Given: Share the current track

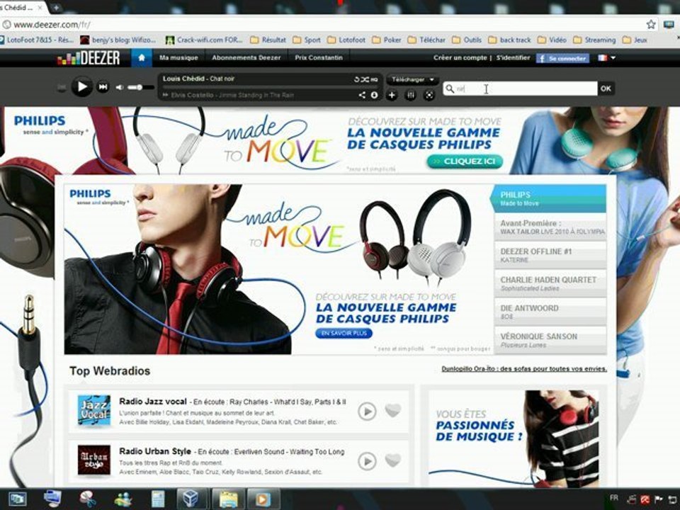Looking at the screenshot, I should pos(362,95).
